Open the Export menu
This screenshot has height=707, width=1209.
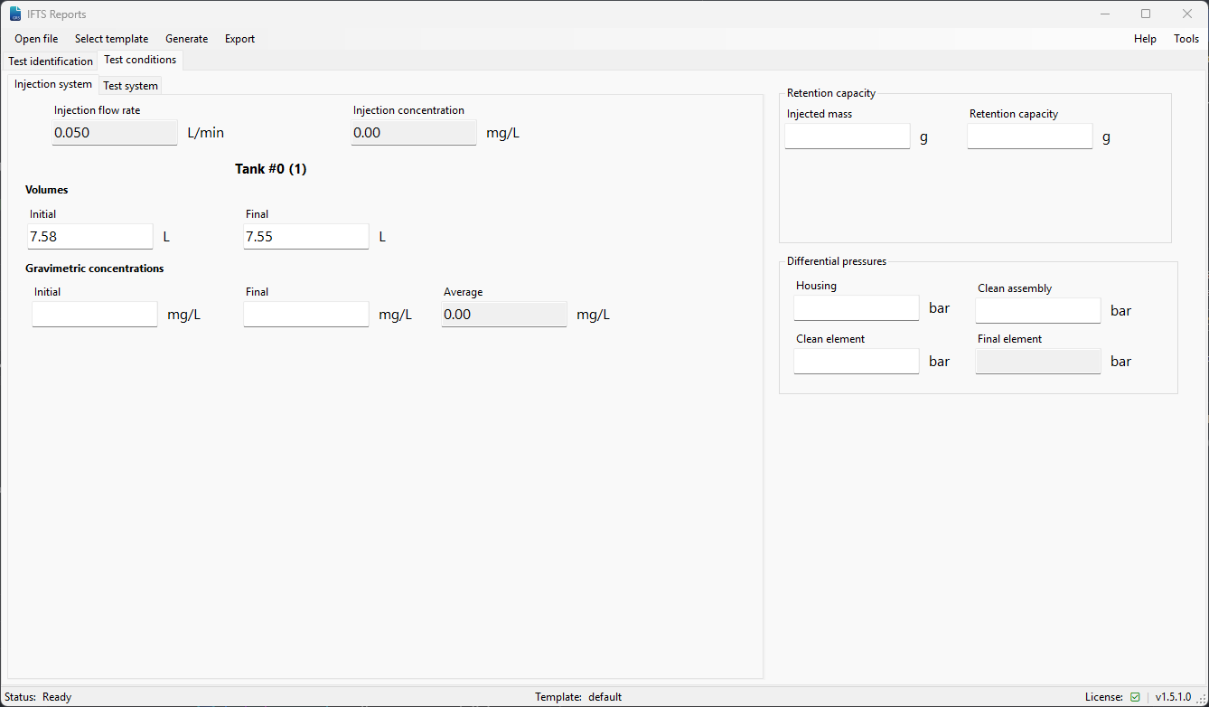click(x=239, y=39)
